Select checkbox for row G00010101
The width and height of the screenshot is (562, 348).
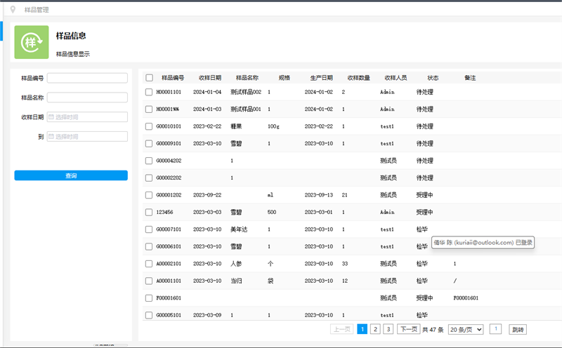149,126
